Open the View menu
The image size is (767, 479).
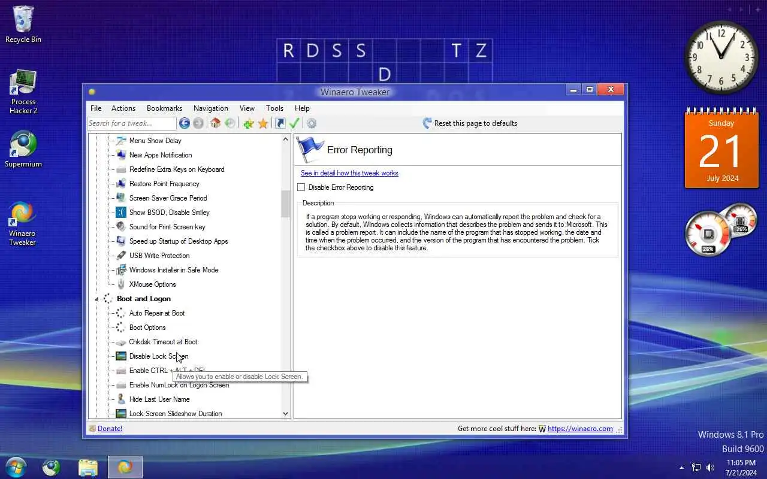tap(247, 108)
